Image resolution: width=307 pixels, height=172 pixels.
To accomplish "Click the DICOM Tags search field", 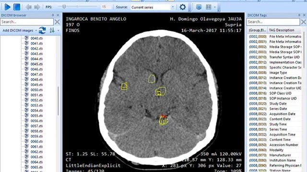I will point(273,21).
